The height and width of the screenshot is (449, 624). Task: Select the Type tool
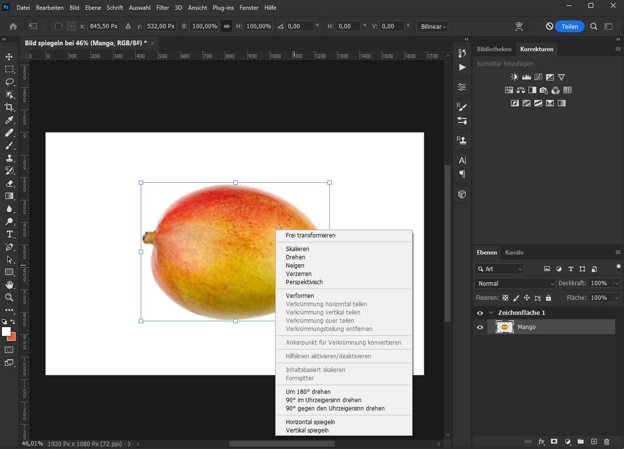click(8, 234)
